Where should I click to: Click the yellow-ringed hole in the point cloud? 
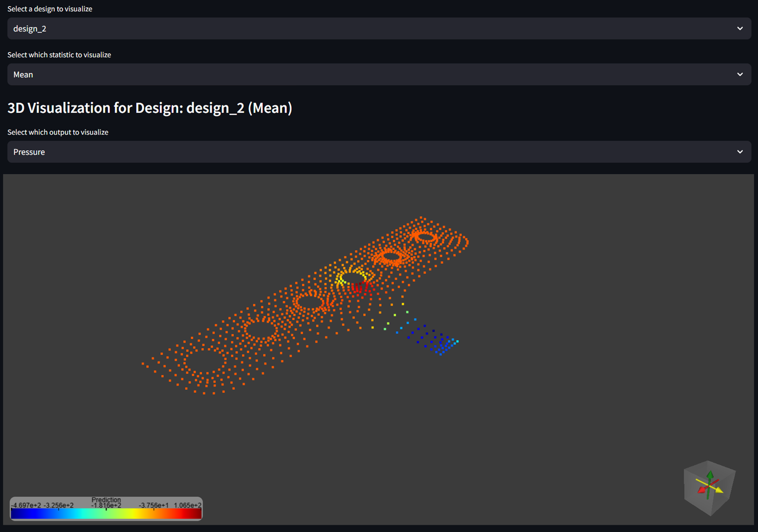[353, 278]
